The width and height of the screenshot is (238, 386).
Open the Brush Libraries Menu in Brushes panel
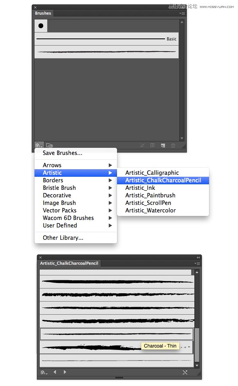click(38, 145)
